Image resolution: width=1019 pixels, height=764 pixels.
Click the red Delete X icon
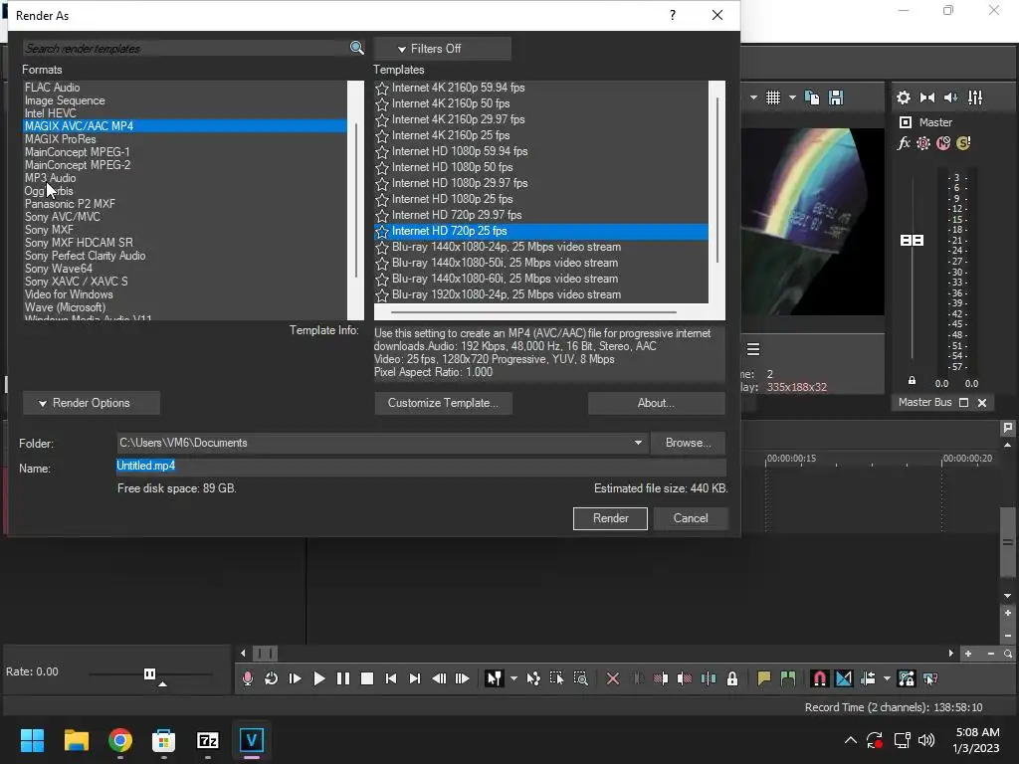613,678
